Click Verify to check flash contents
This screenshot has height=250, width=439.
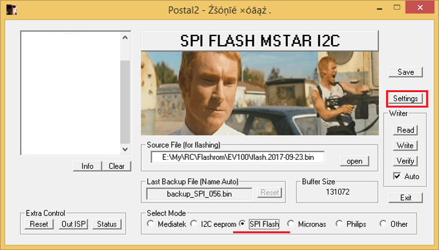(x=405, y=161)
